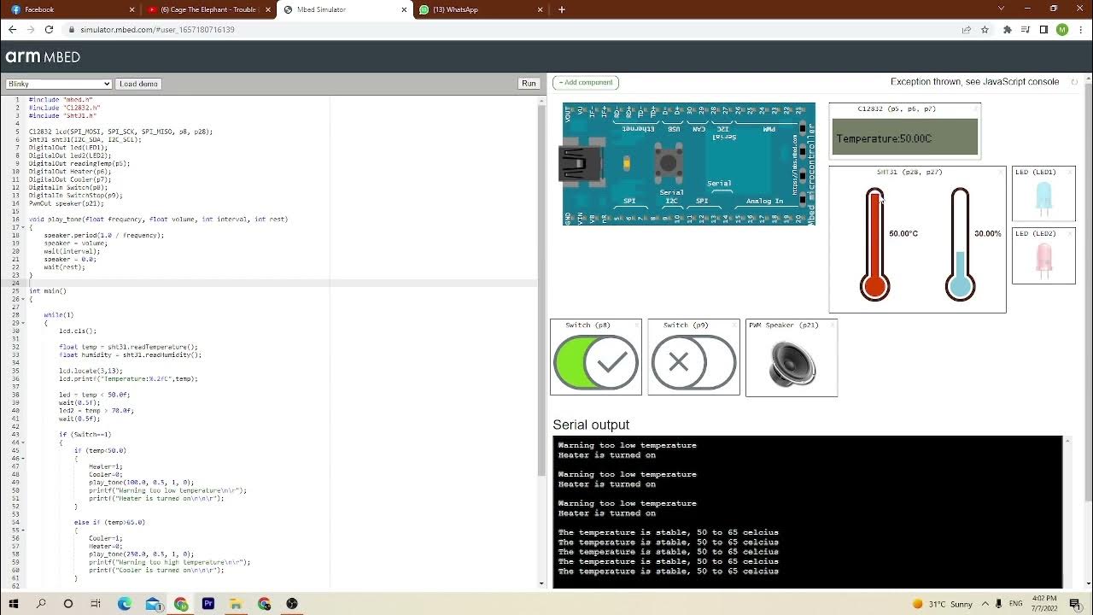Open Windows taskbar search
The height and width of the screenshot is (615, 1093).
[41, 604]
